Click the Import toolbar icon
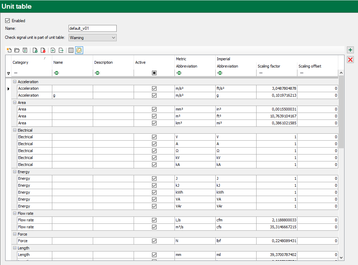Image resolution: width=358 pixels, height=265 pixels. (x=53, y=50)
